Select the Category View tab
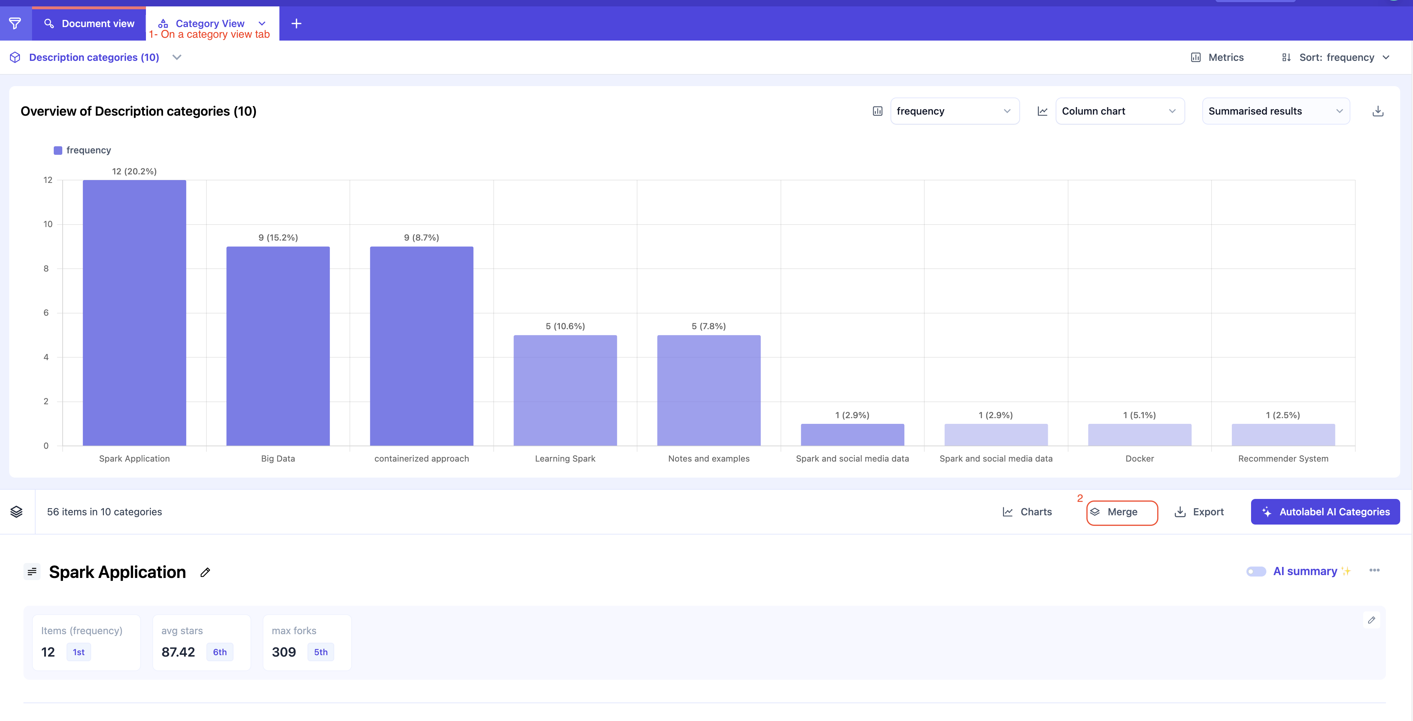1413x721 pixels. tap(210, 23)
